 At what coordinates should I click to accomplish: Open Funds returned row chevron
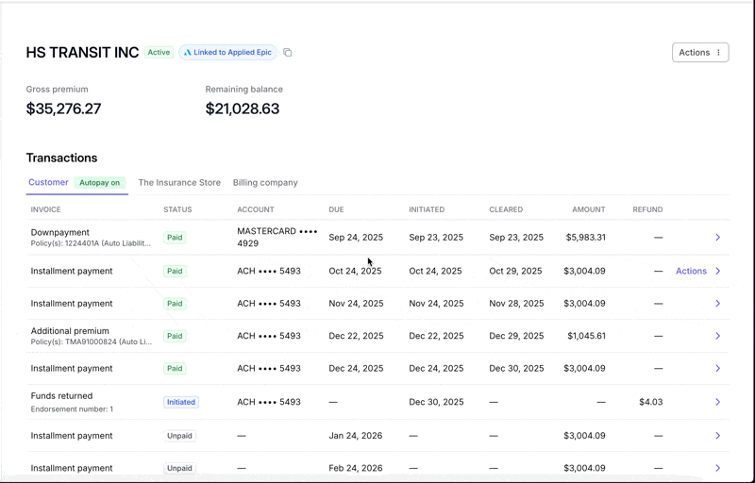click(x=717, y=402)
